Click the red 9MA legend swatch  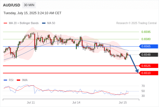[x=18, y=80]
